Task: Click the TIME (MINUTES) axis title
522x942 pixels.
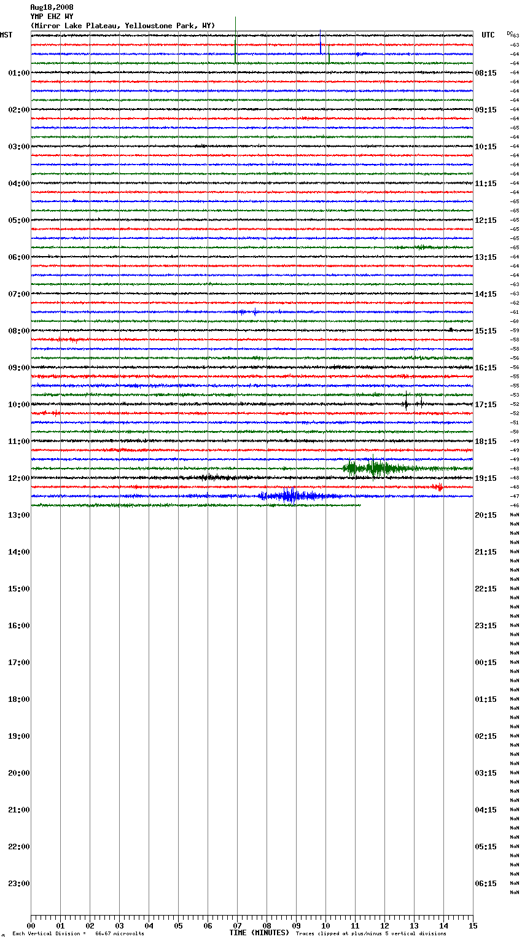Action: click(259, 933)
